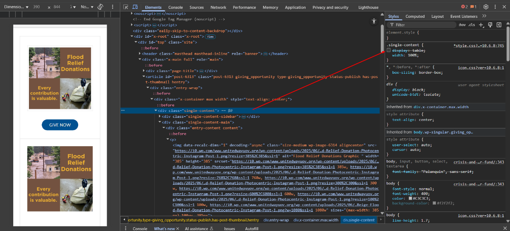Switch to the Sources tab
This screenshot has height=231, width=510.
point(197,7)
